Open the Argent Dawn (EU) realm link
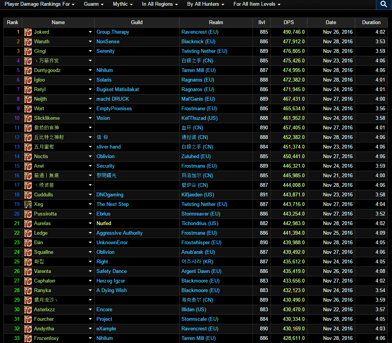392x343 pixels. (201, 271)
